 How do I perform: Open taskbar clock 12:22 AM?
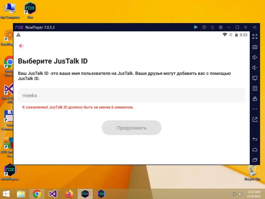254,194
